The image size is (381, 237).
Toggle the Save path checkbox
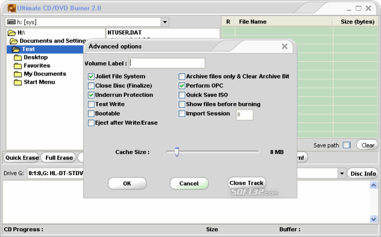[x=347, y=145]
